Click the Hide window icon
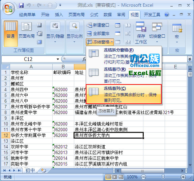The image size is (194, 181). pyautogui.click(x=117, y=34)
